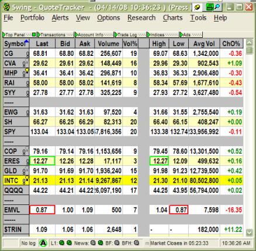Open the Help menu

(x=220, y=18)
